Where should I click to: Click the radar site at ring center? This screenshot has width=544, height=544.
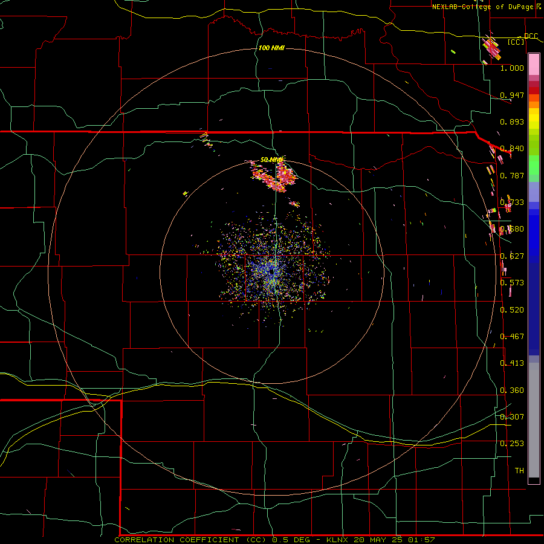pos(271,273)
